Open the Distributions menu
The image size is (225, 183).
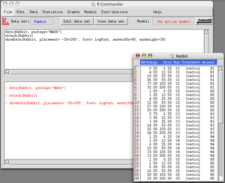tap(115, 12)
